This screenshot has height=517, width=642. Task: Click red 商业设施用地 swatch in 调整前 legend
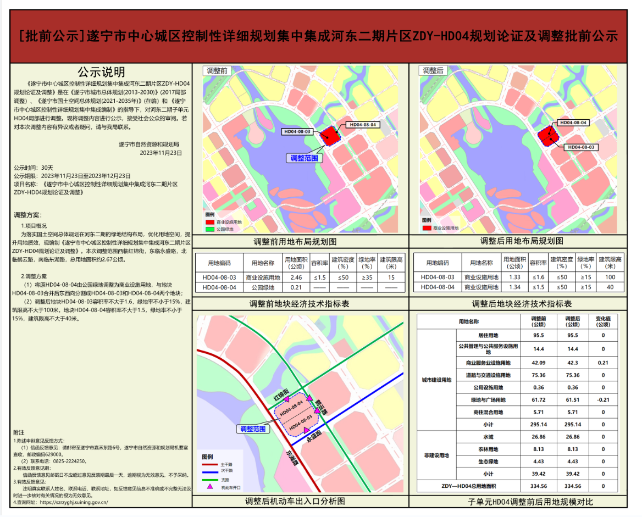(x=209, y=222)
